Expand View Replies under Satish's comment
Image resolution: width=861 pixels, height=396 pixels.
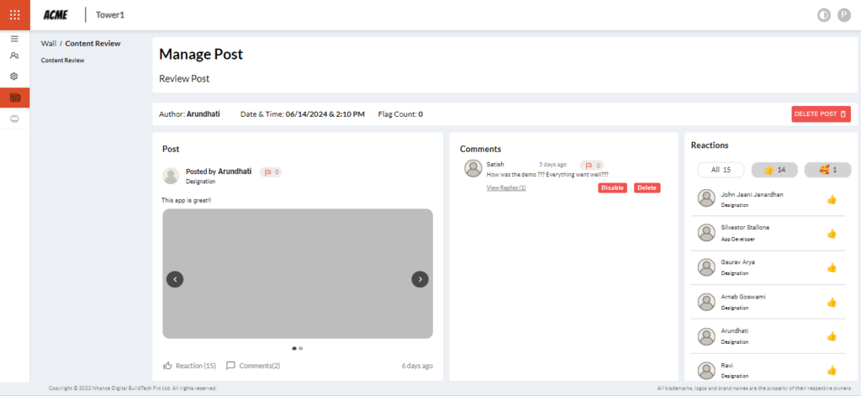[x=506, y=188]
